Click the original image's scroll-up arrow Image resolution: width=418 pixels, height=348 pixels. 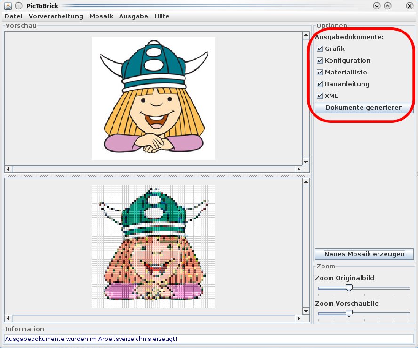point(306,35)
